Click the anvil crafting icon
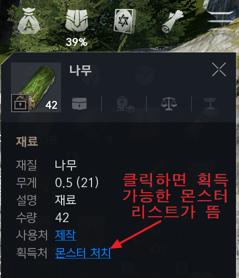239x278 pixels. [209, 103]
